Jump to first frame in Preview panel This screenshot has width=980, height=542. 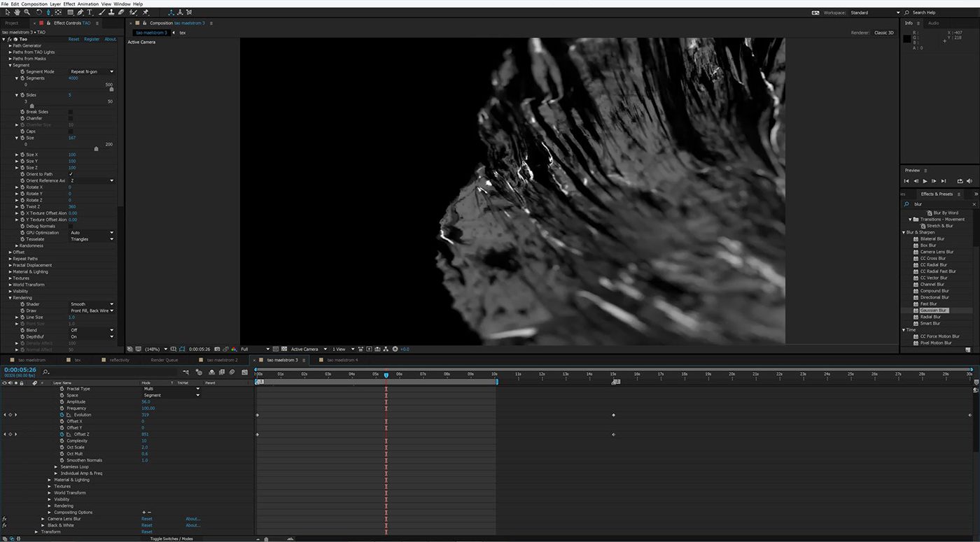tap(907, 181)
